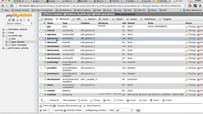Open Other Bookmarks folder

pyautogui.click(x=192, y=10)
